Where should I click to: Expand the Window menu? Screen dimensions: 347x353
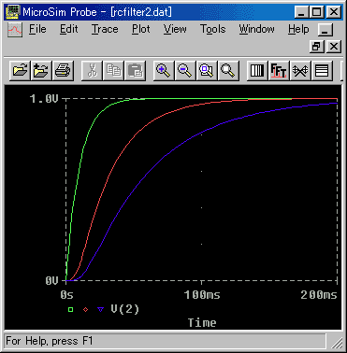click(257, 29)
